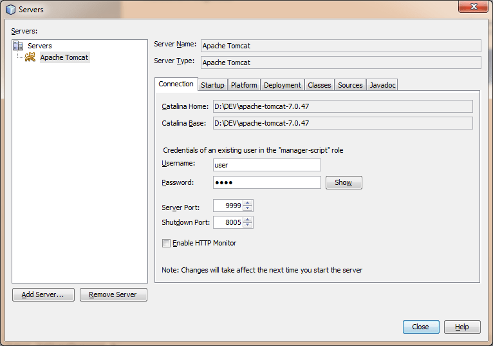Click the Add Server button
Image resolution: width=493 pixels, height=346 pixels.
[43, 294]
